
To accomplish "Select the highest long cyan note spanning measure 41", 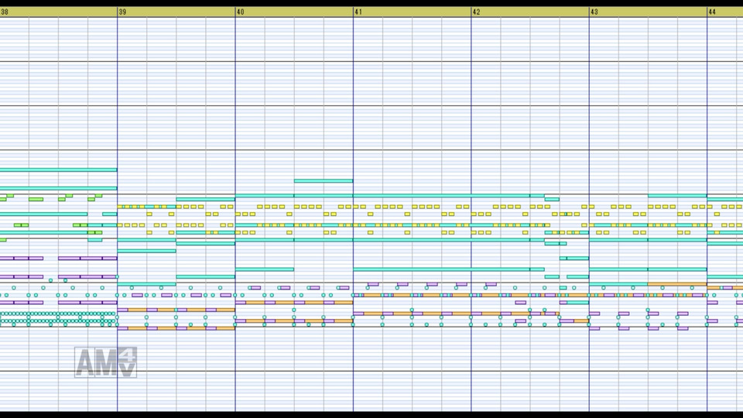I will pyautogui.click(x=441, y=196).
